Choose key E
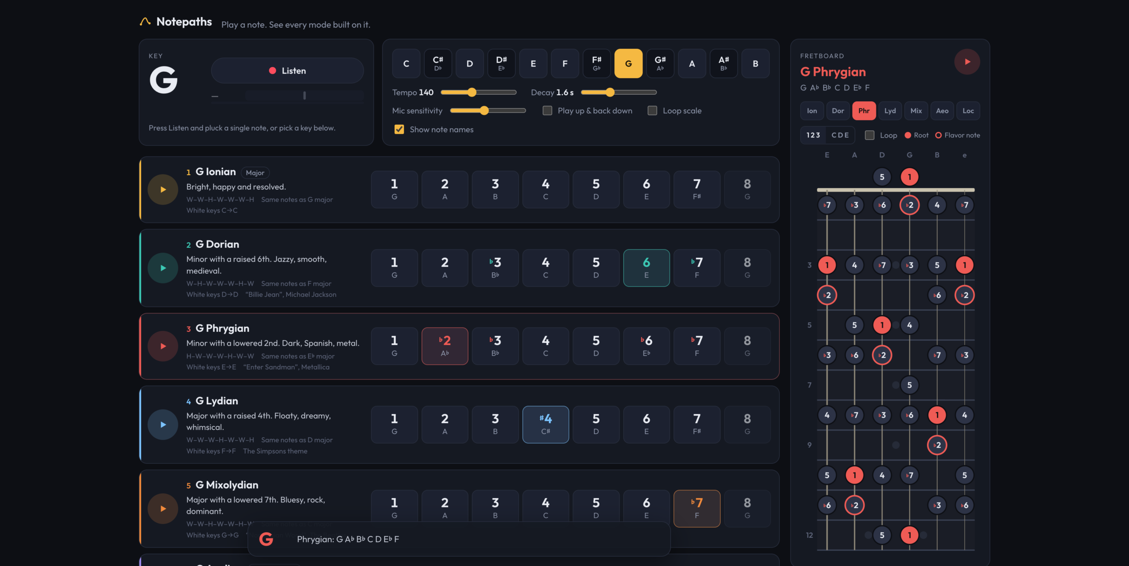This screenshot has height=566, width=1129. [533, 63]
